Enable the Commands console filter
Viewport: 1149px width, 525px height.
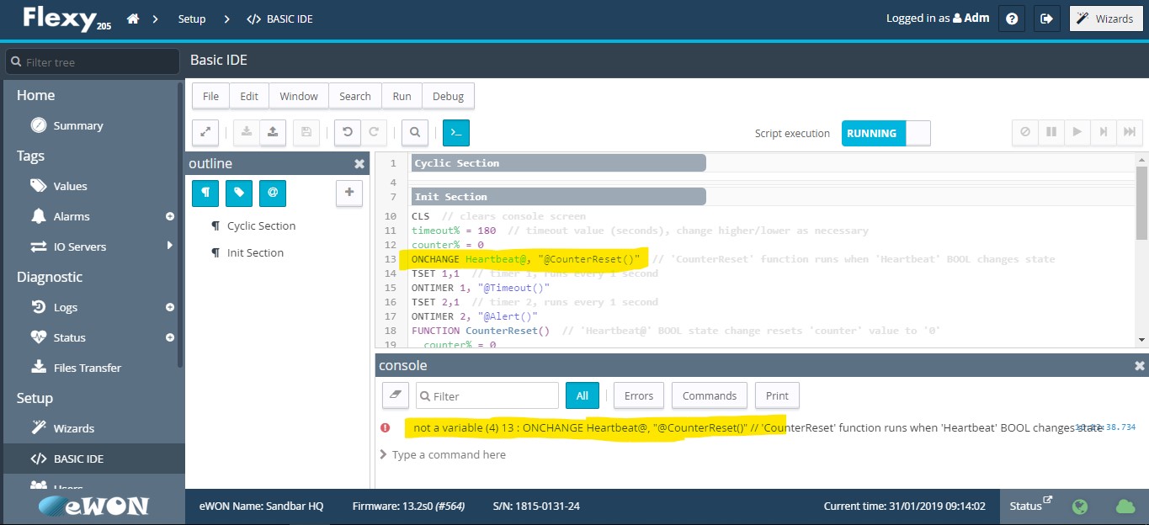[709, 395]
